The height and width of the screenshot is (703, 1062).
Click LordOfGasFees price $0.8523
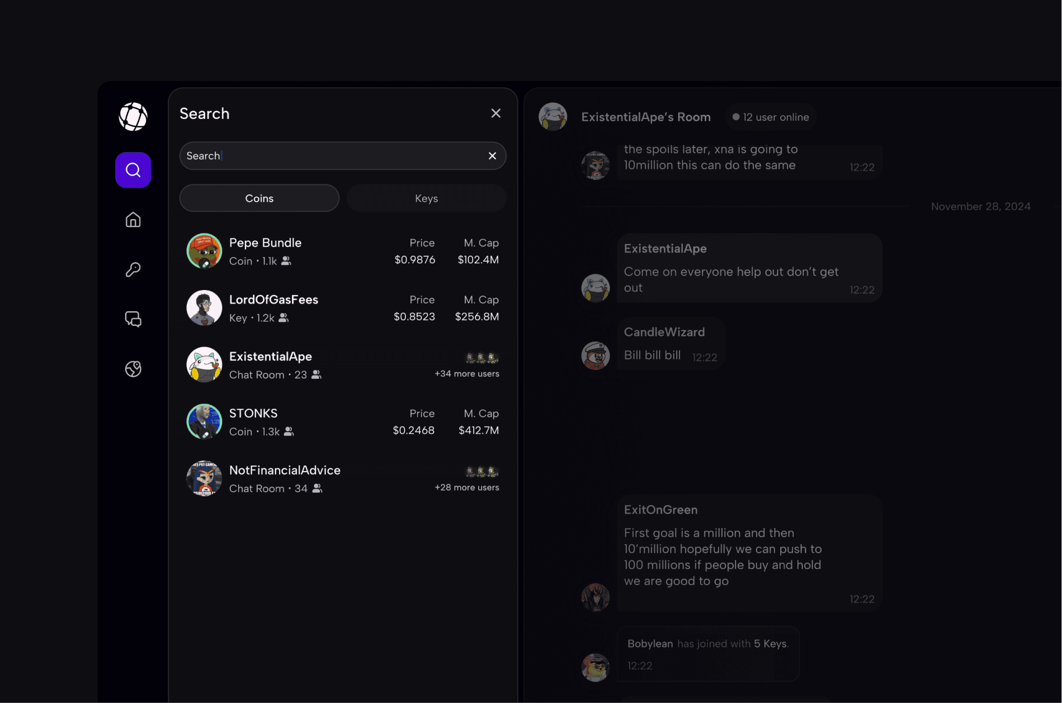click(x=414, y=317)
